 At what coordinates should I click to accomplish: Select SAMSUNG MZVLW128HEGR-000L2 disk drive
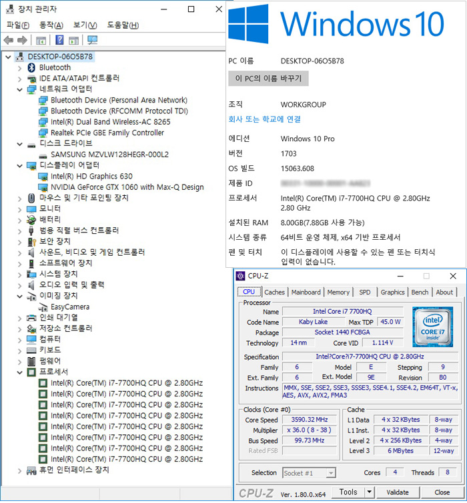coord(109,155)
